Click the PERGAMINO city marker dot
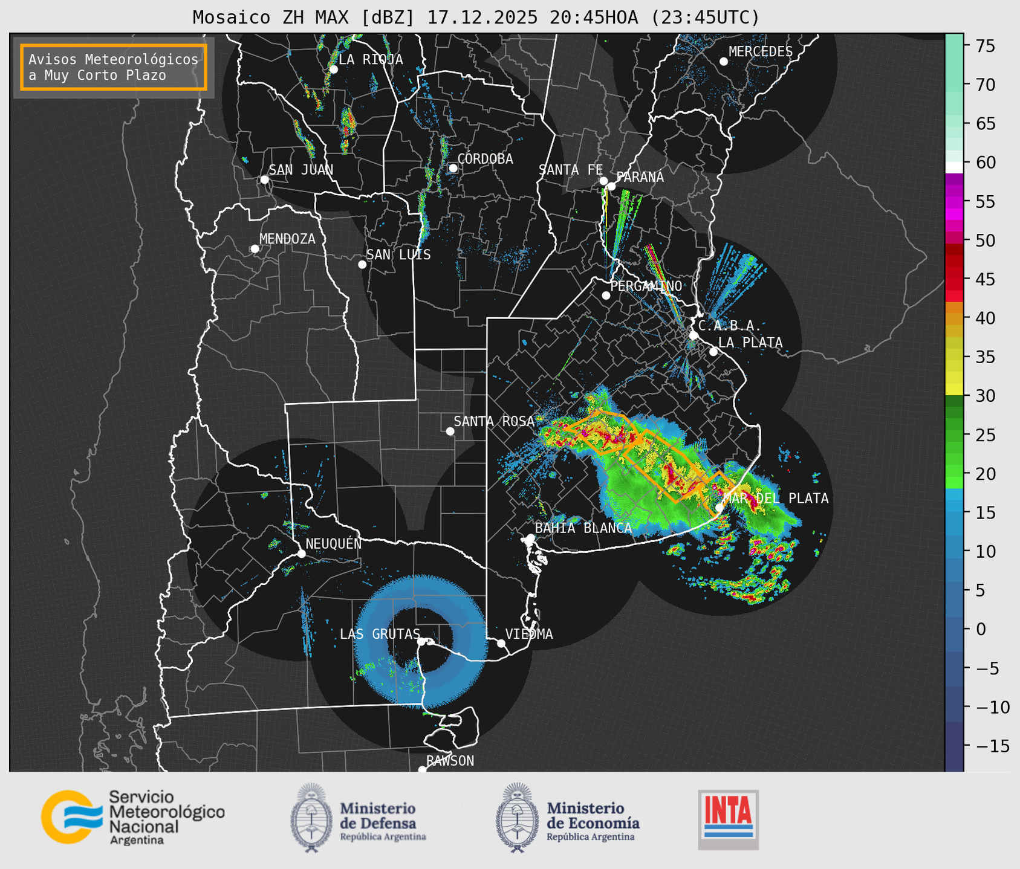This screenshot has width=1020, height=869. (x=606, y=296)
